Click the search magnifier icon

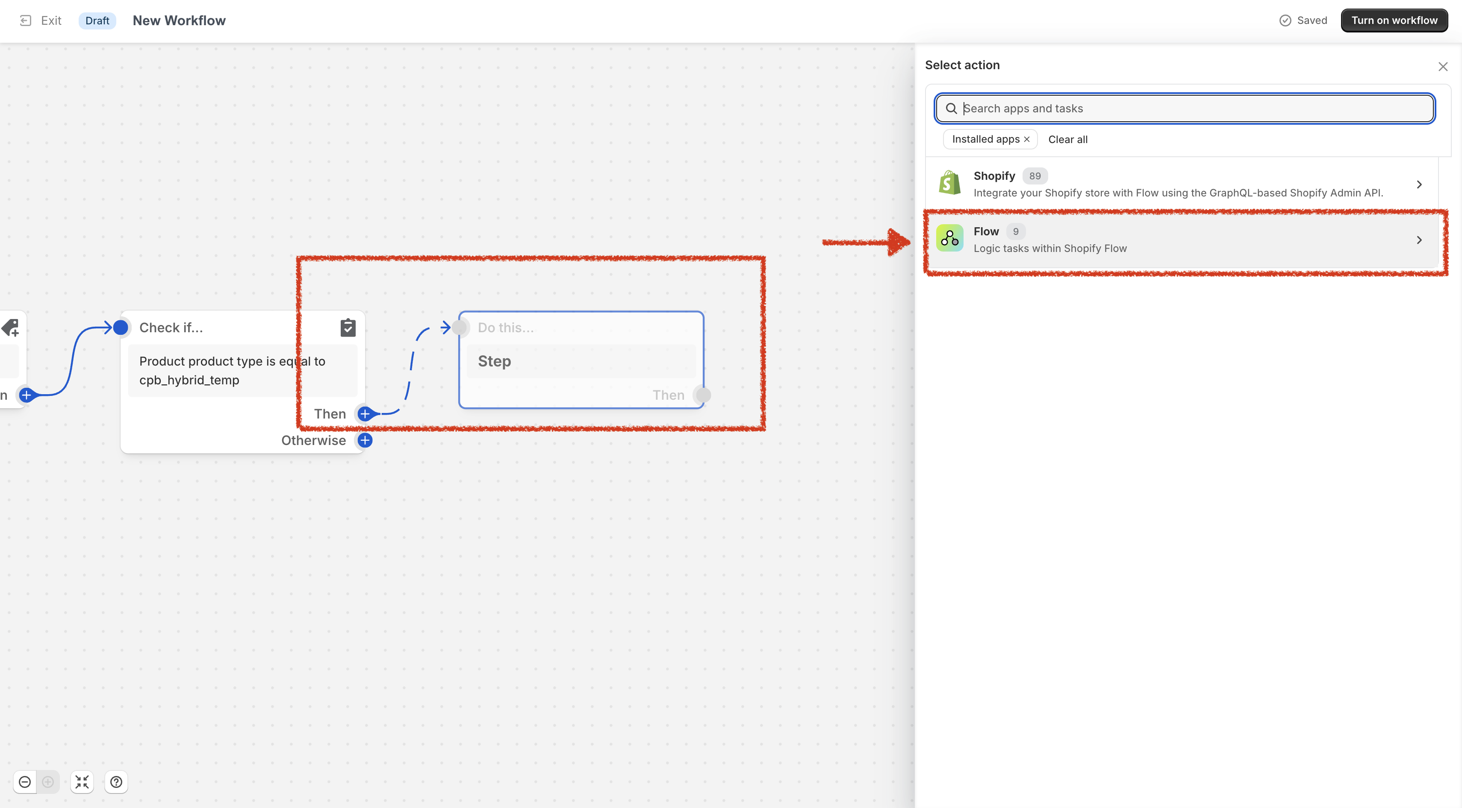coord(951,109)
